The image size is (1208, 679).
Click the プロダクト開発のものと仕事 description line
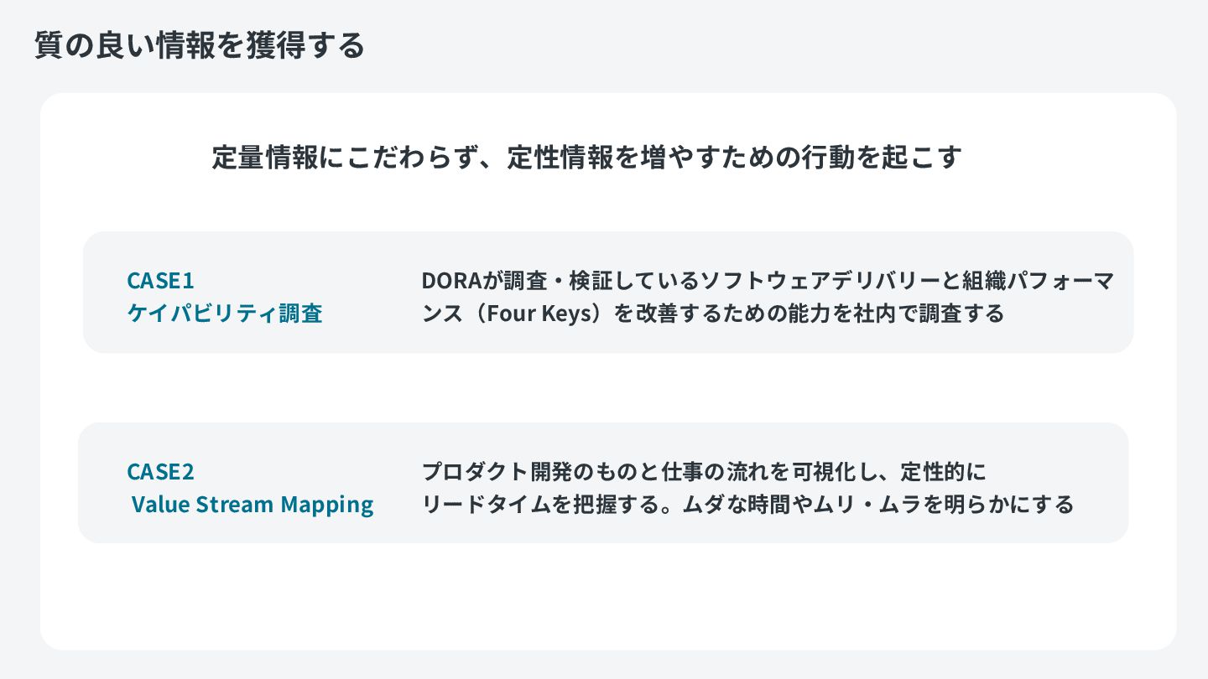(704, 471)
